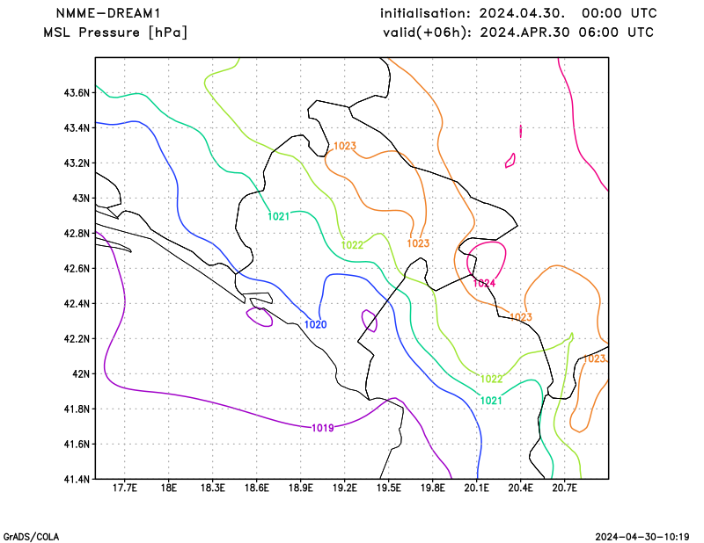The height and width of the screenshot is (543, 704).
Task: Click the 18E longitude tick label
Action: 169,488
